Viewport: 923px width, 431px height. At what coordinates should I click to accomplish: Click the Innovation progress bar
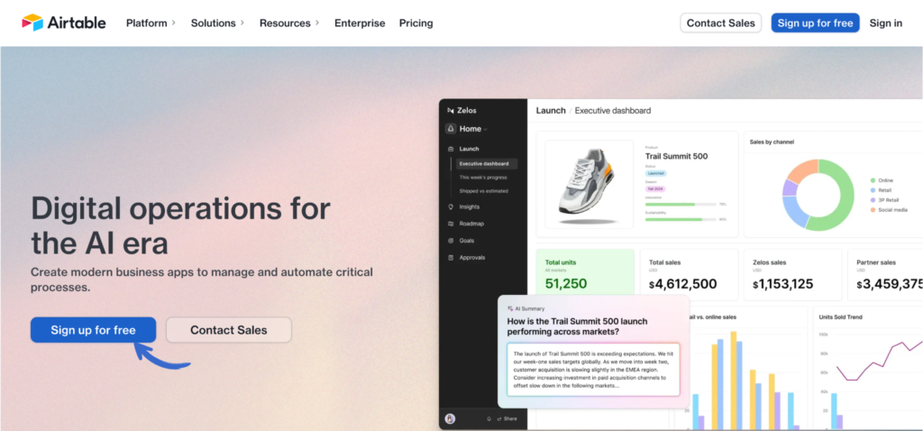680,205
